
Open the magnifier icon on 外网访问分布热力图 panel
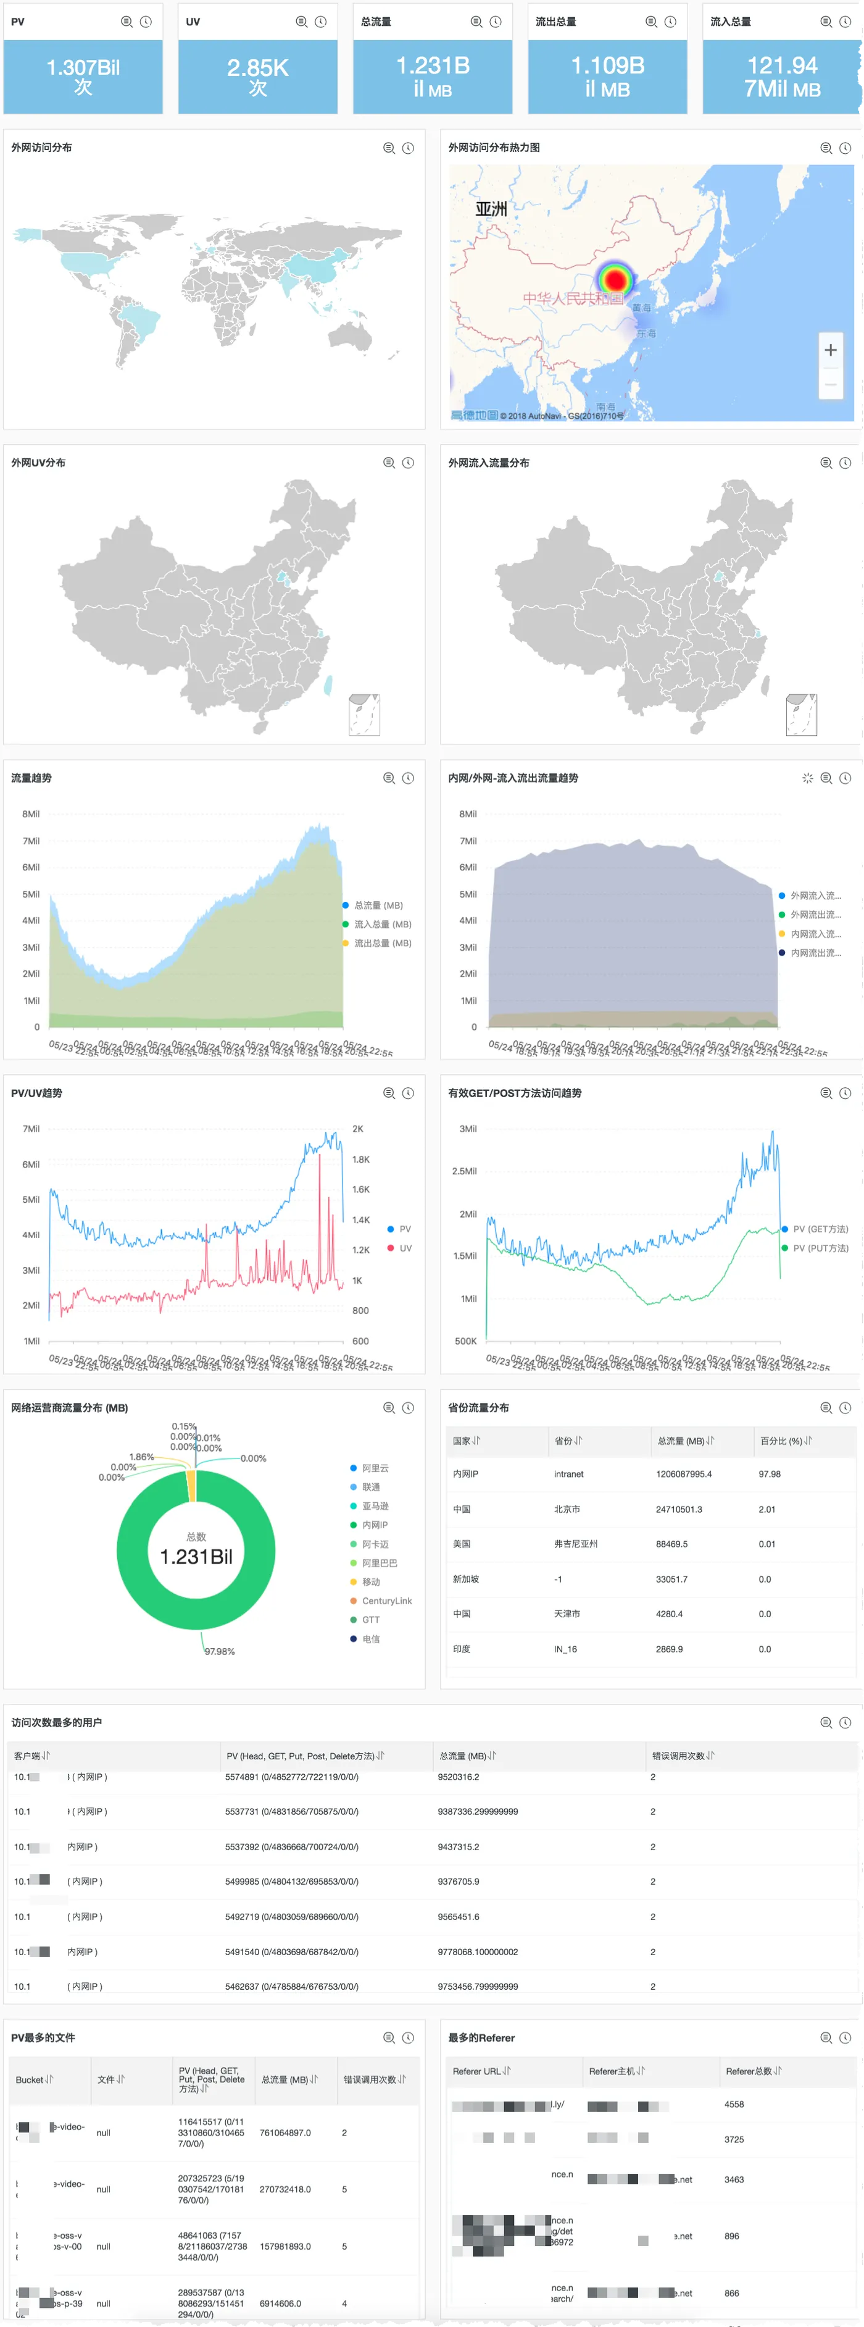pos(826,148)
